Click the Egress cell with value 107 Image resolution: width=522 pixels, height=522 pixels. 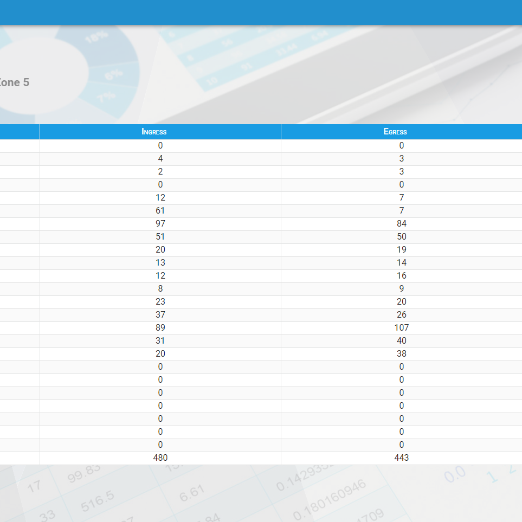(x=401, y=327)
